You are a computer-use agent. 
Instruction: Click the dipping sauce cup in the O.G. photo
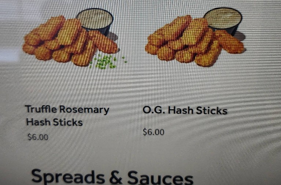point(223,20)
